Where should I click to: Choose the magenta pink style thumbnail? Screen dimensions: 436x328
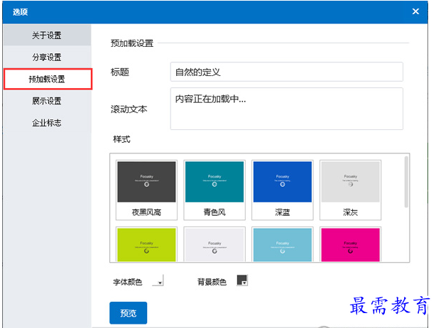pos(350,246)
